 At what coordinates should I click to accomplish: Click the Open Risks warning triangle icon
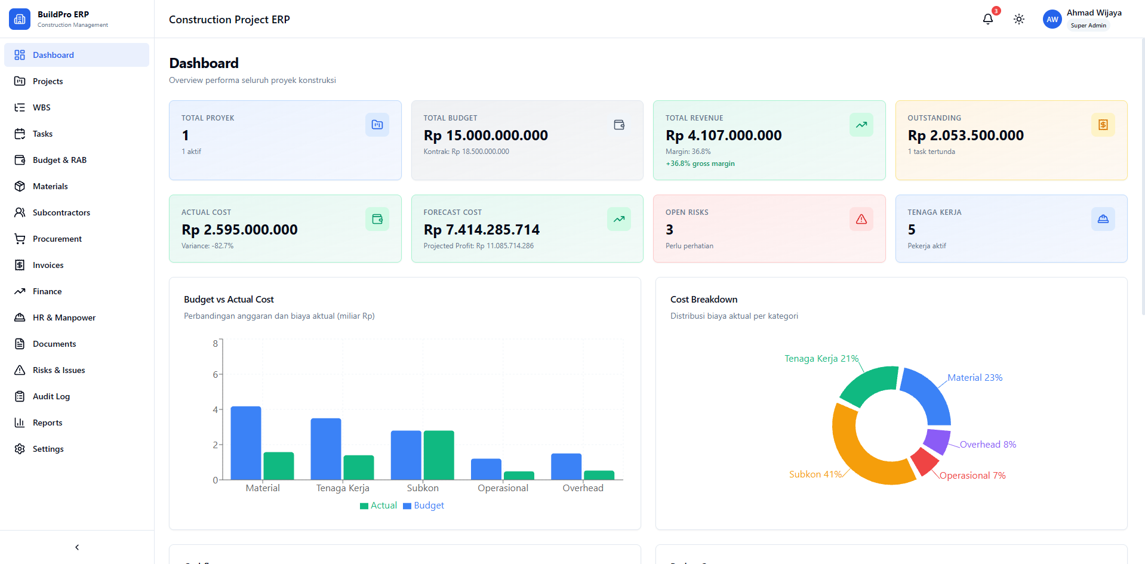(x=861, y=219)
